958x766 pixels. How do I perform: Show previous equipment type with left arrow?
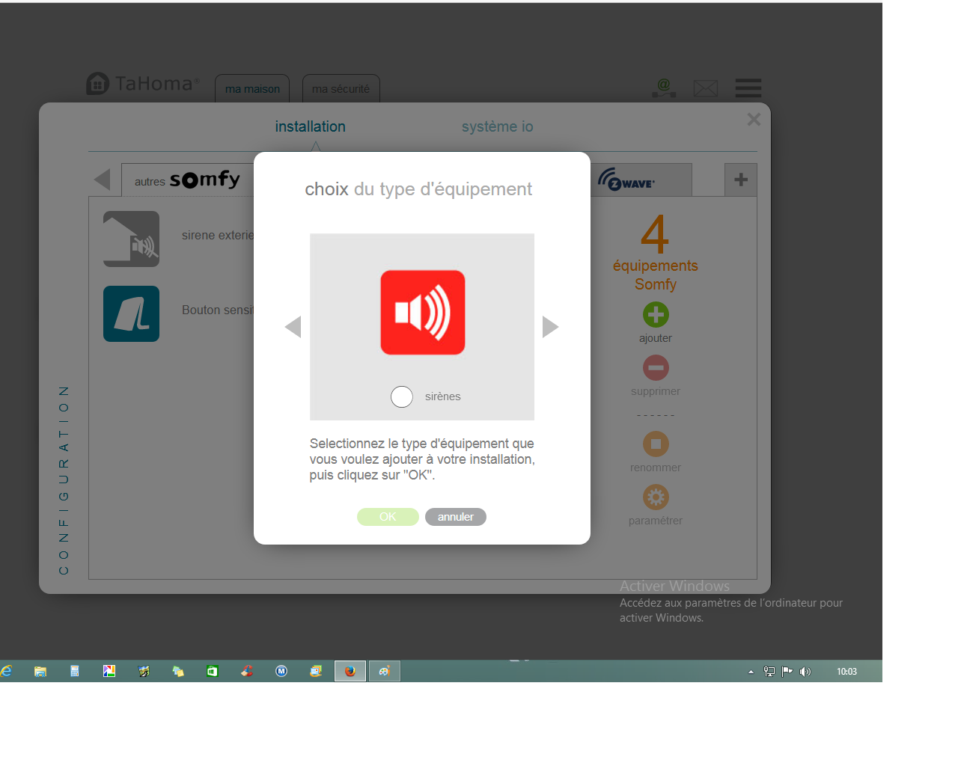click(x=293, y=327)
